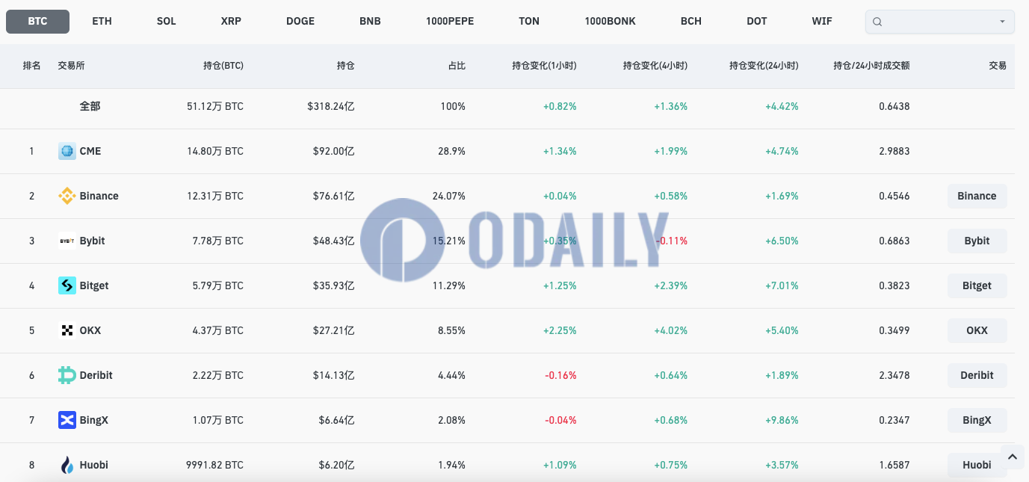Switch to the ETH tab

(x=102, y=22)
